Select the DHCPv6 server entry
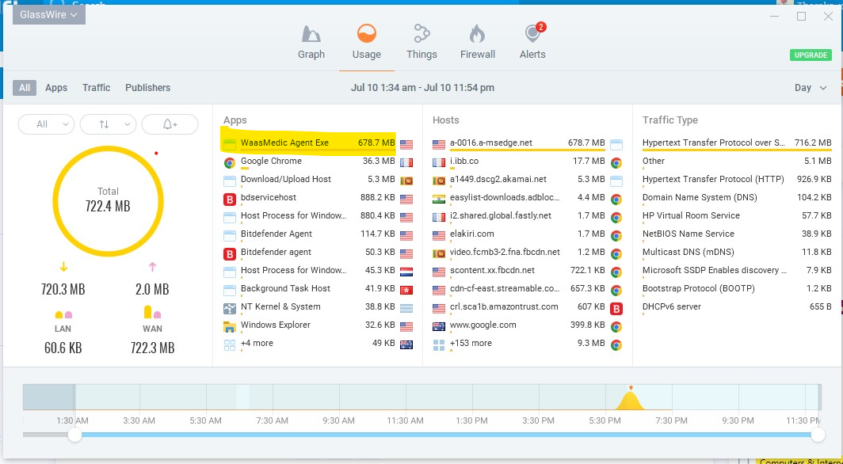This screenshot has width=843, height=464. 737,307
